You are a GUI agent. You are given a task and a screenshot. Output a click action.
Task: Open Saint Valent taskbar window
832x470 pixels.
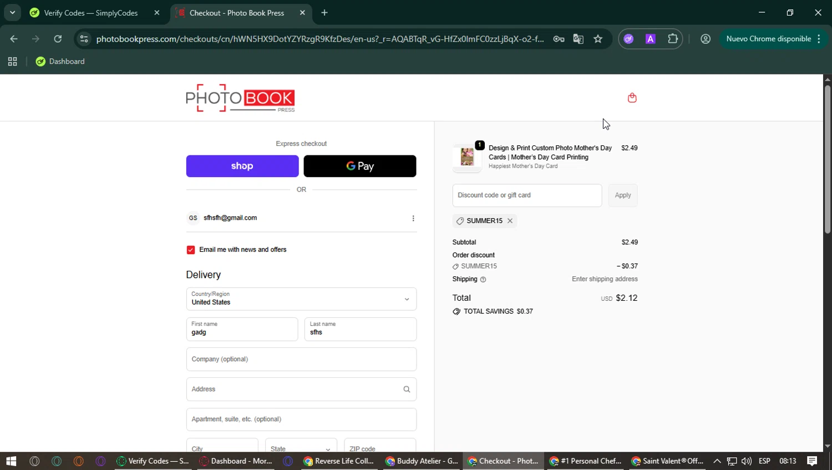tap(667, 461)
